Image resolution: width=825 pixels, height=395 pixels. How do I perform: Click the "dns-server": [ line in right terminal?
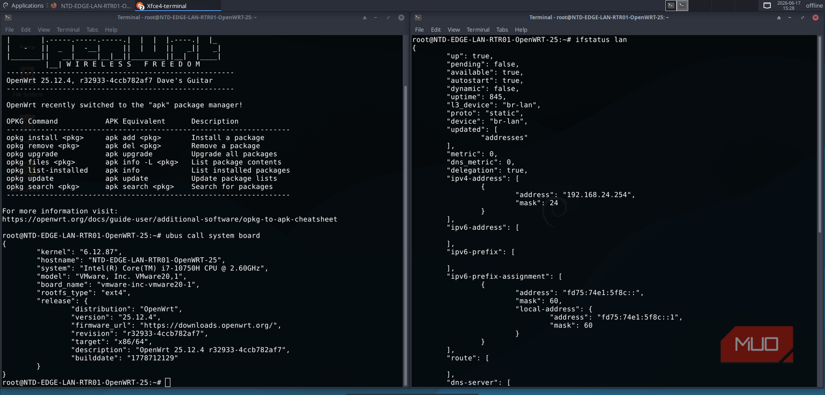pyautogui.click(x=478, y=383)
